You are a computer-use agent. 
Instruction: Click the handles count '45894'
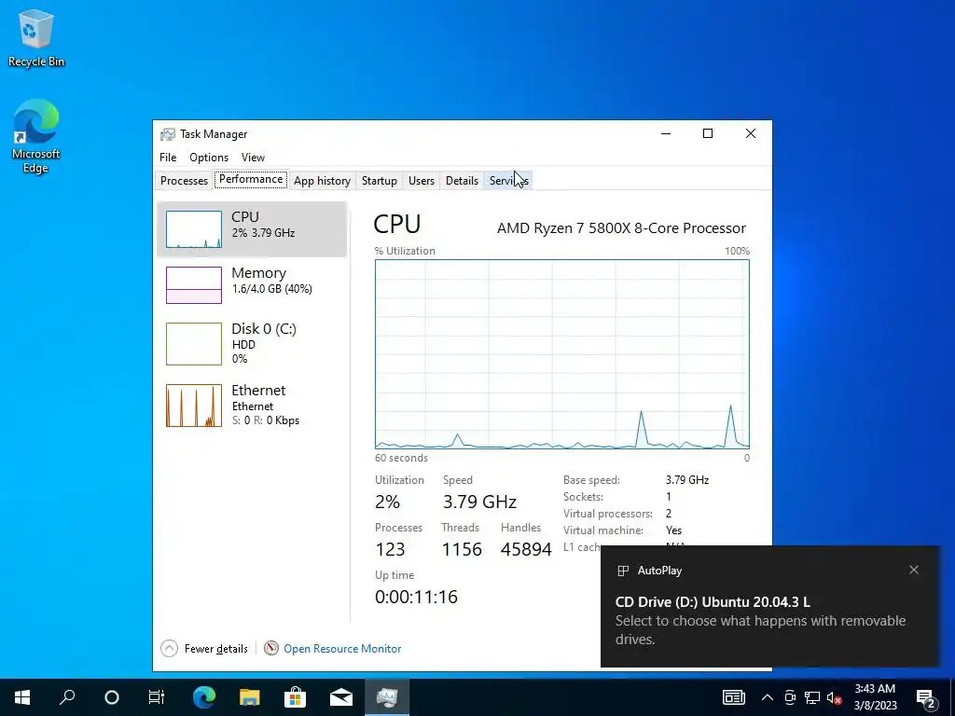[x=526, y=549]
